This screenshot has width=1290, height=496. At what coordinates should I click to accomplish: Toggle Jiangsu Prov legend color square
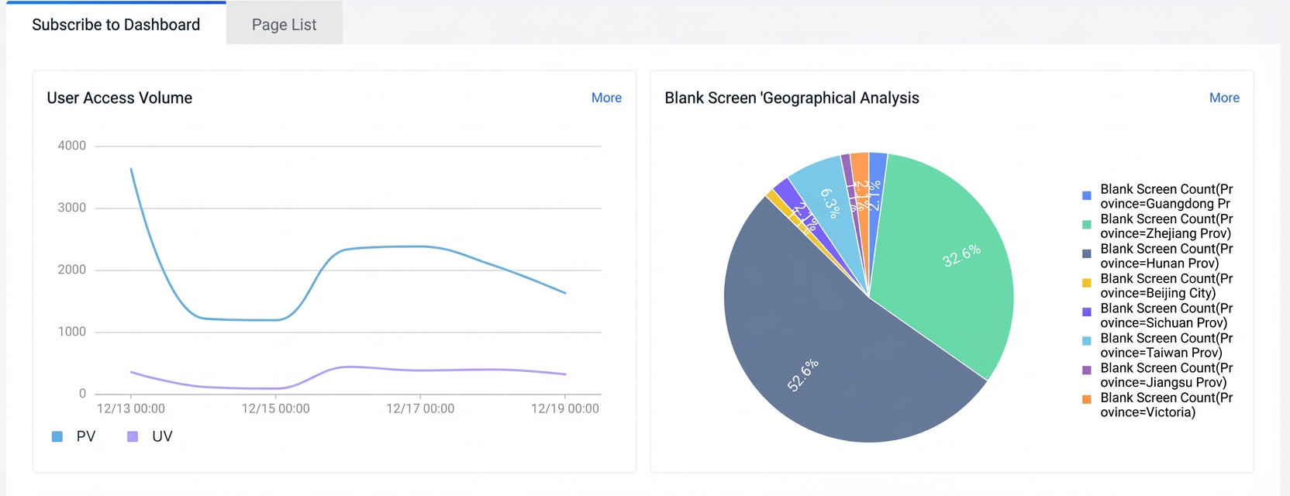click(1087, 370)
